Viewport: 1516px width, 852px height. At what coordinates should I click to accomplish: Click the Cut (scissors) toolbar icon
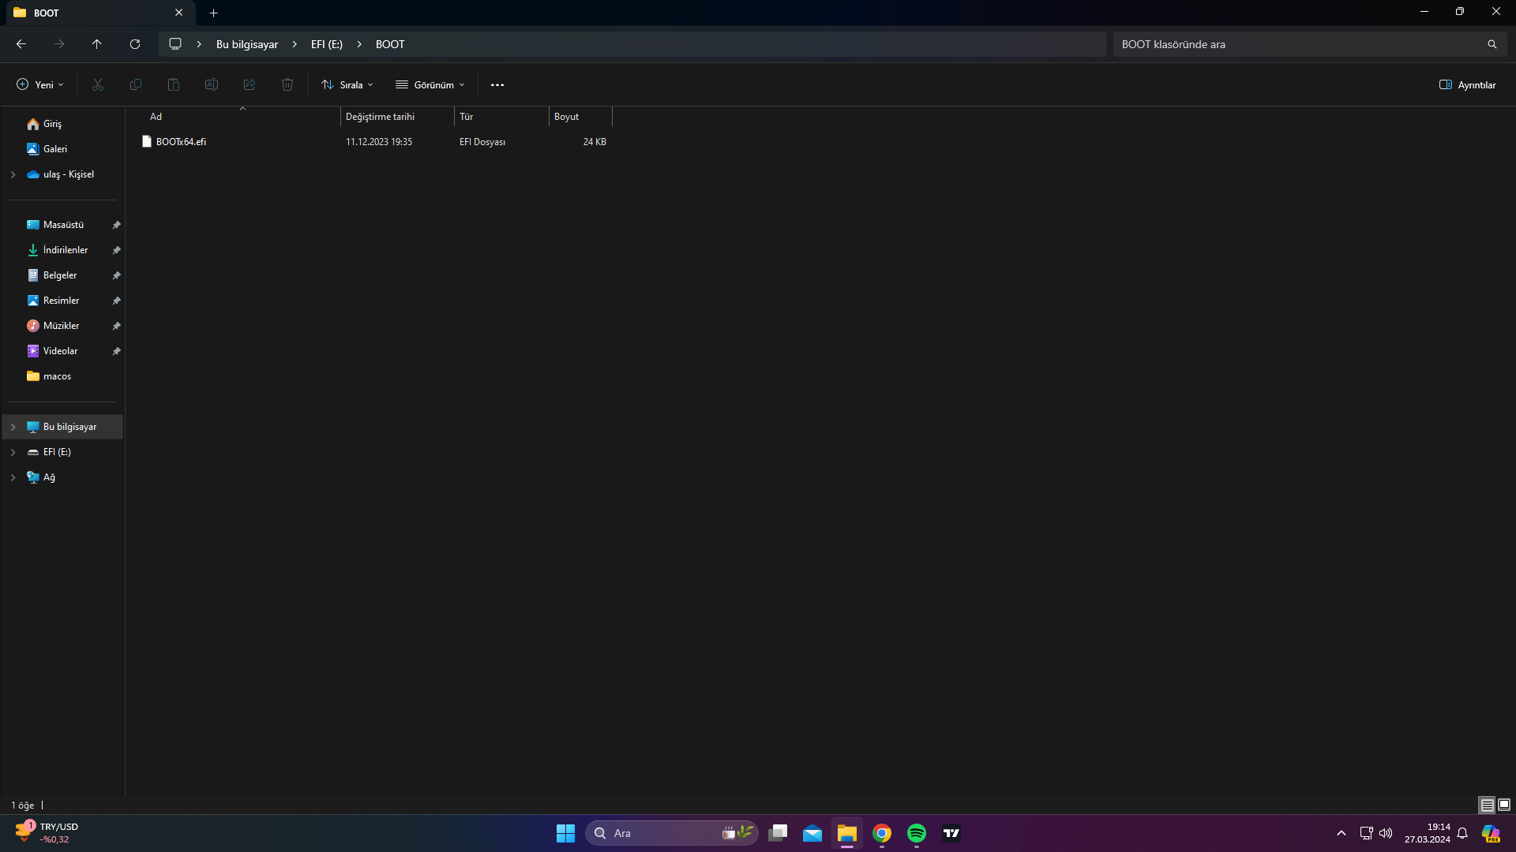(98, 84)
